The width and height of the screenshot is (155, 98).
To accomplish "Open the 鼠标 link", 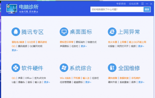I will click(x=30, y=82).
